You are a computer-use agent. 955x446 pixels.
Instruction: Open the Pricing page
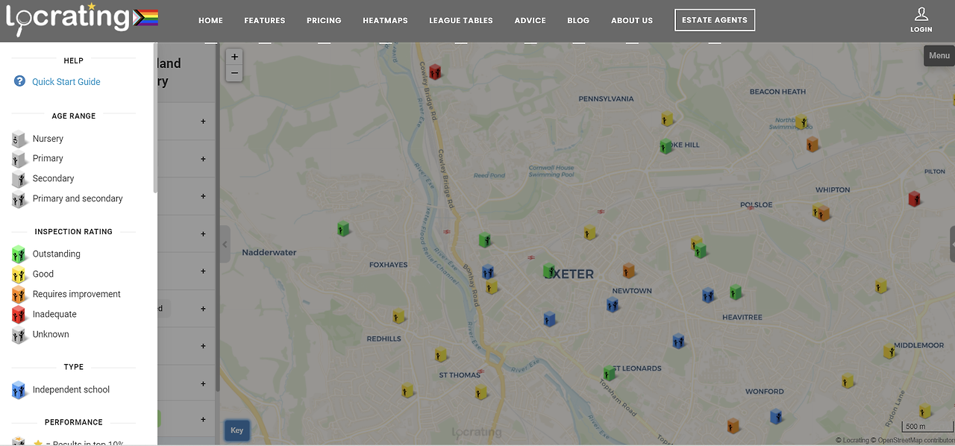(x=324, y=21)
